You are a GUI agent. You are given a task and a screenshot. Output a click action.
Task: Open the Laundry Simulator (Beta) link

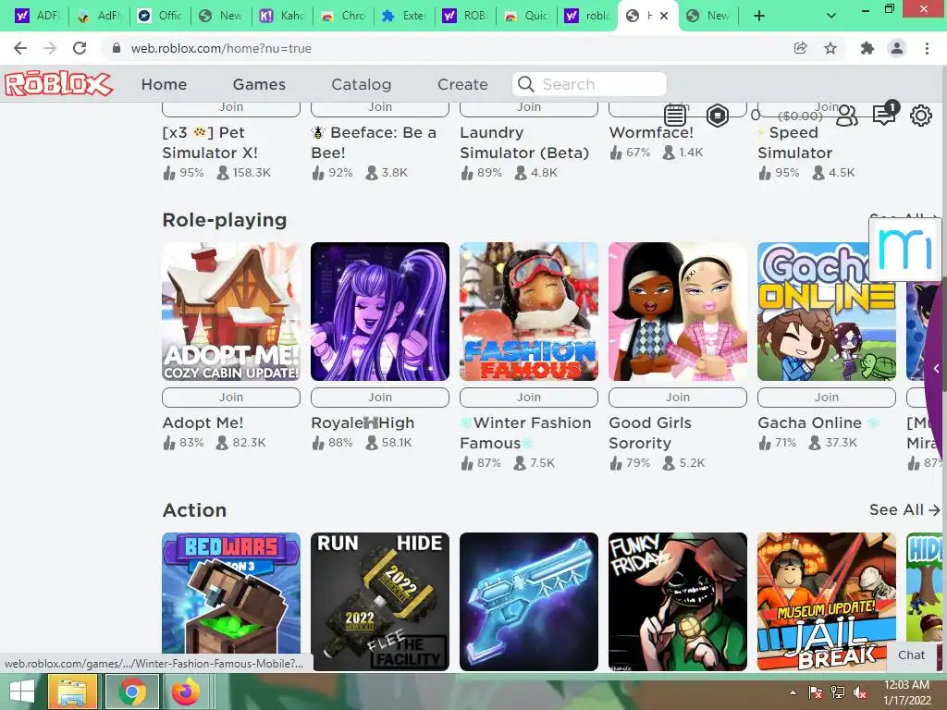(x=524, y=142)
